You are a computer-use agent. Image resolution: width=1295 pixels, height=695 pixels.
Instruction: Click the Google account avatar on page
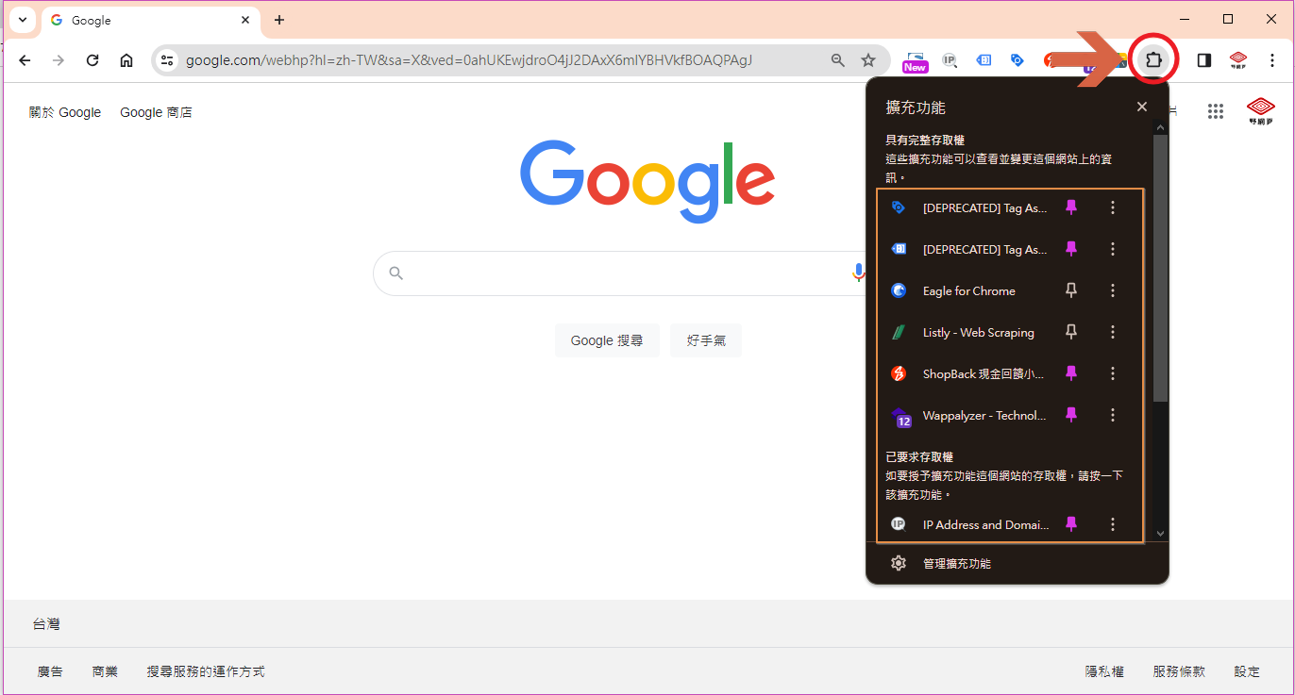1261,111
